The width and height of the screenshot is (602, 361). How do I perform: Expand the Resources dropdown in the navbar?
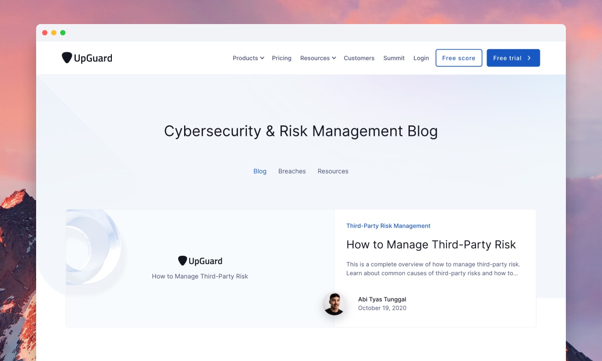318,58
